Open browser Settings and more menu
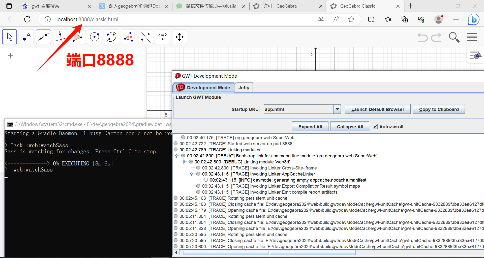The image size is (484, 258). click(x=456, y=19)
